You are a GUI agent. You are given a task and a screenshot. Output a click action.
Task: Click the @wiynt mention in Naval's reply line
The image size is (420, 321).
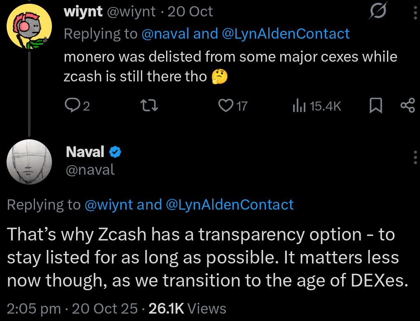(108, 205)
